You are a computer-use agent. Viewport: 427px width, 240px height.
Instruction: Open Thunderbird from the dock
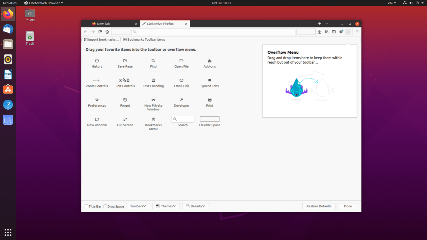tap(8, 29)
